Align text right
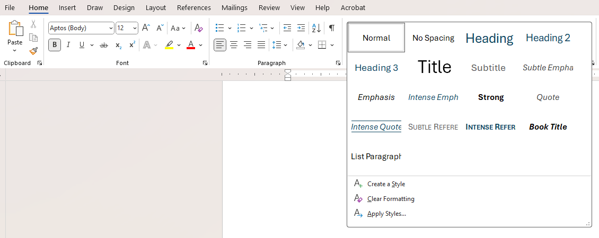 tap(248, 45)
